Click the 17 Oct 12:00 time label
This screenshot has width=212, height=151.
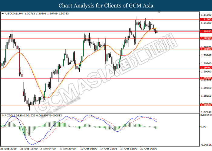pyautogui.click(x=129, y=149)
